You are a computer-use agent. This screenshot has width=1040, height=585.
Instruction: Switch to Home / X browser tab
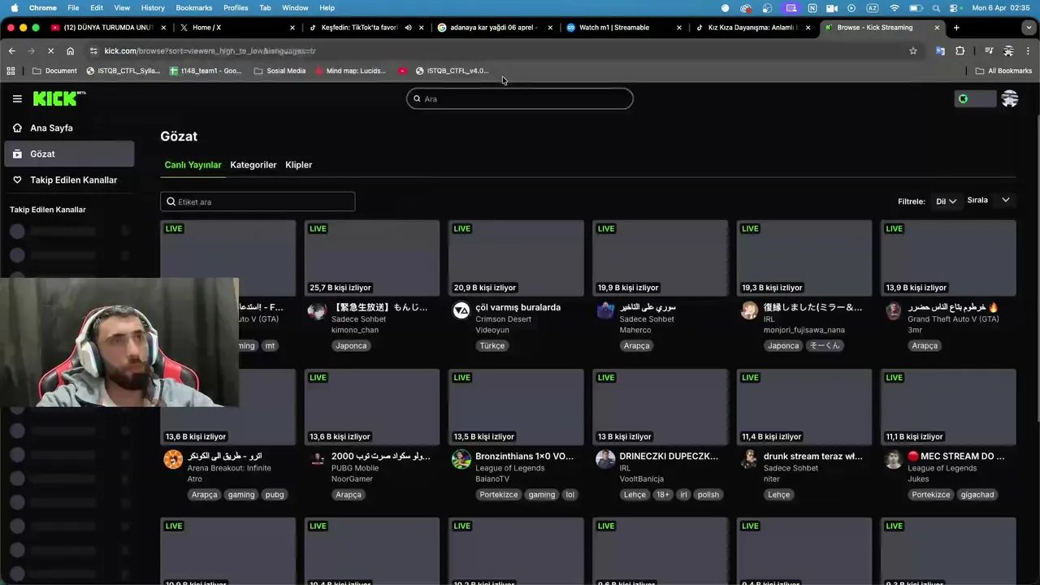(236, 28)
